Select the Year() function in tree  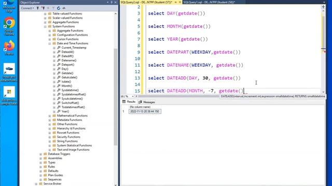pos(65,112)
